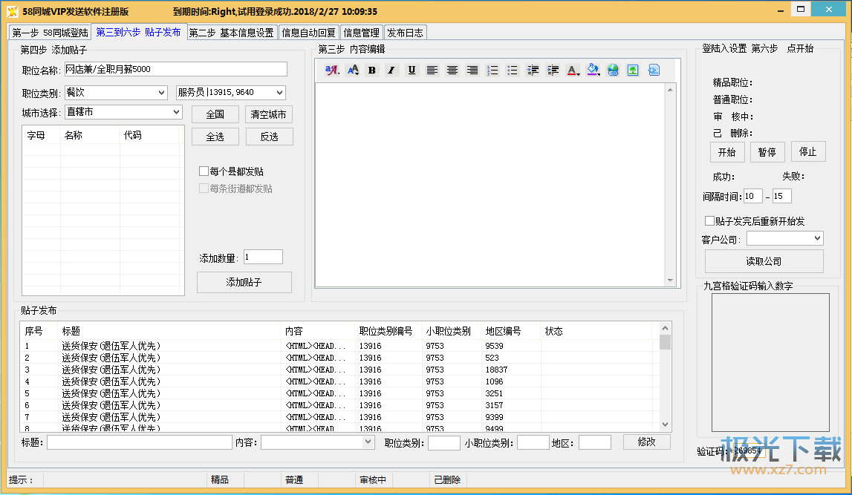Click the 停止 button
The image size is (852, 495).
click(808, 151)
